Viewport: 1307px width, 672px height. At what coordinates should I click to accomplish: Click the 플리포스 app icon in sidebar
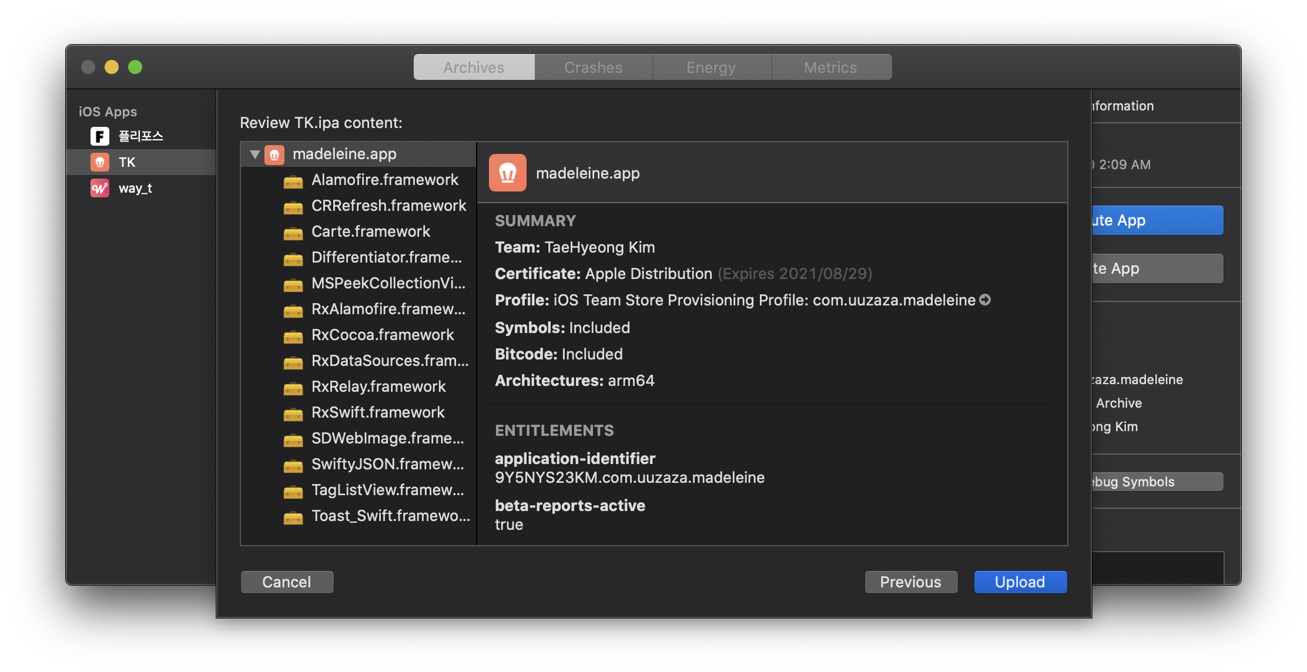(100, 136)
